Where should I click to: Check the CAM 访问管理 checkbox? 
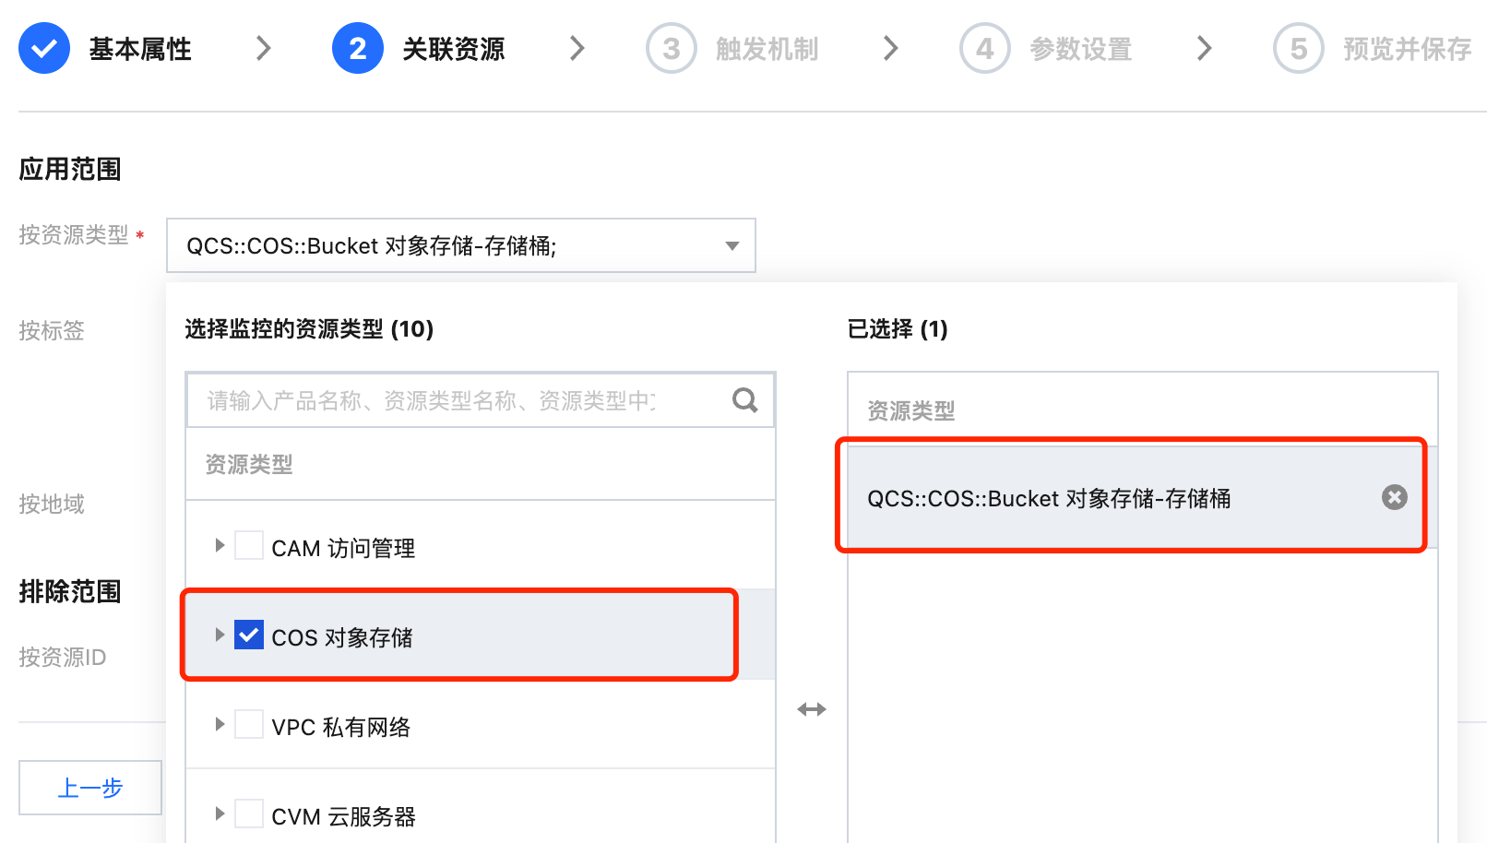click(x=249, y=546)
